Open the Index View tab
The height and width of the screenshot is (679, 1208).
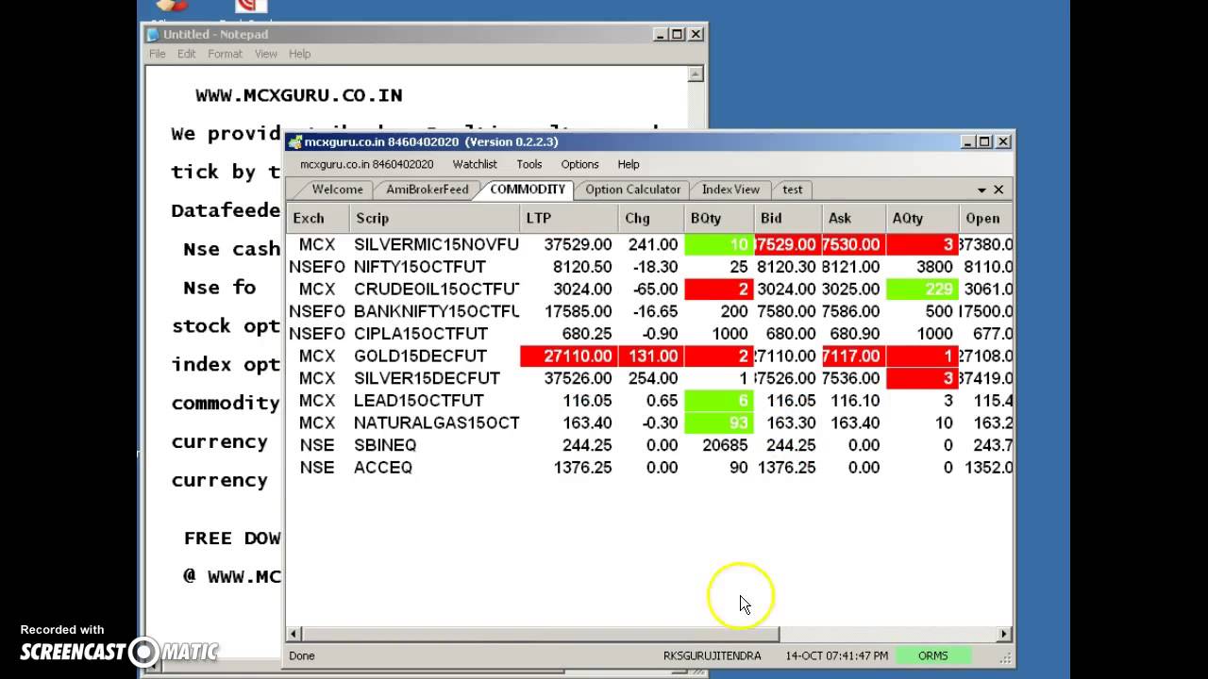[x=730, y=190]
